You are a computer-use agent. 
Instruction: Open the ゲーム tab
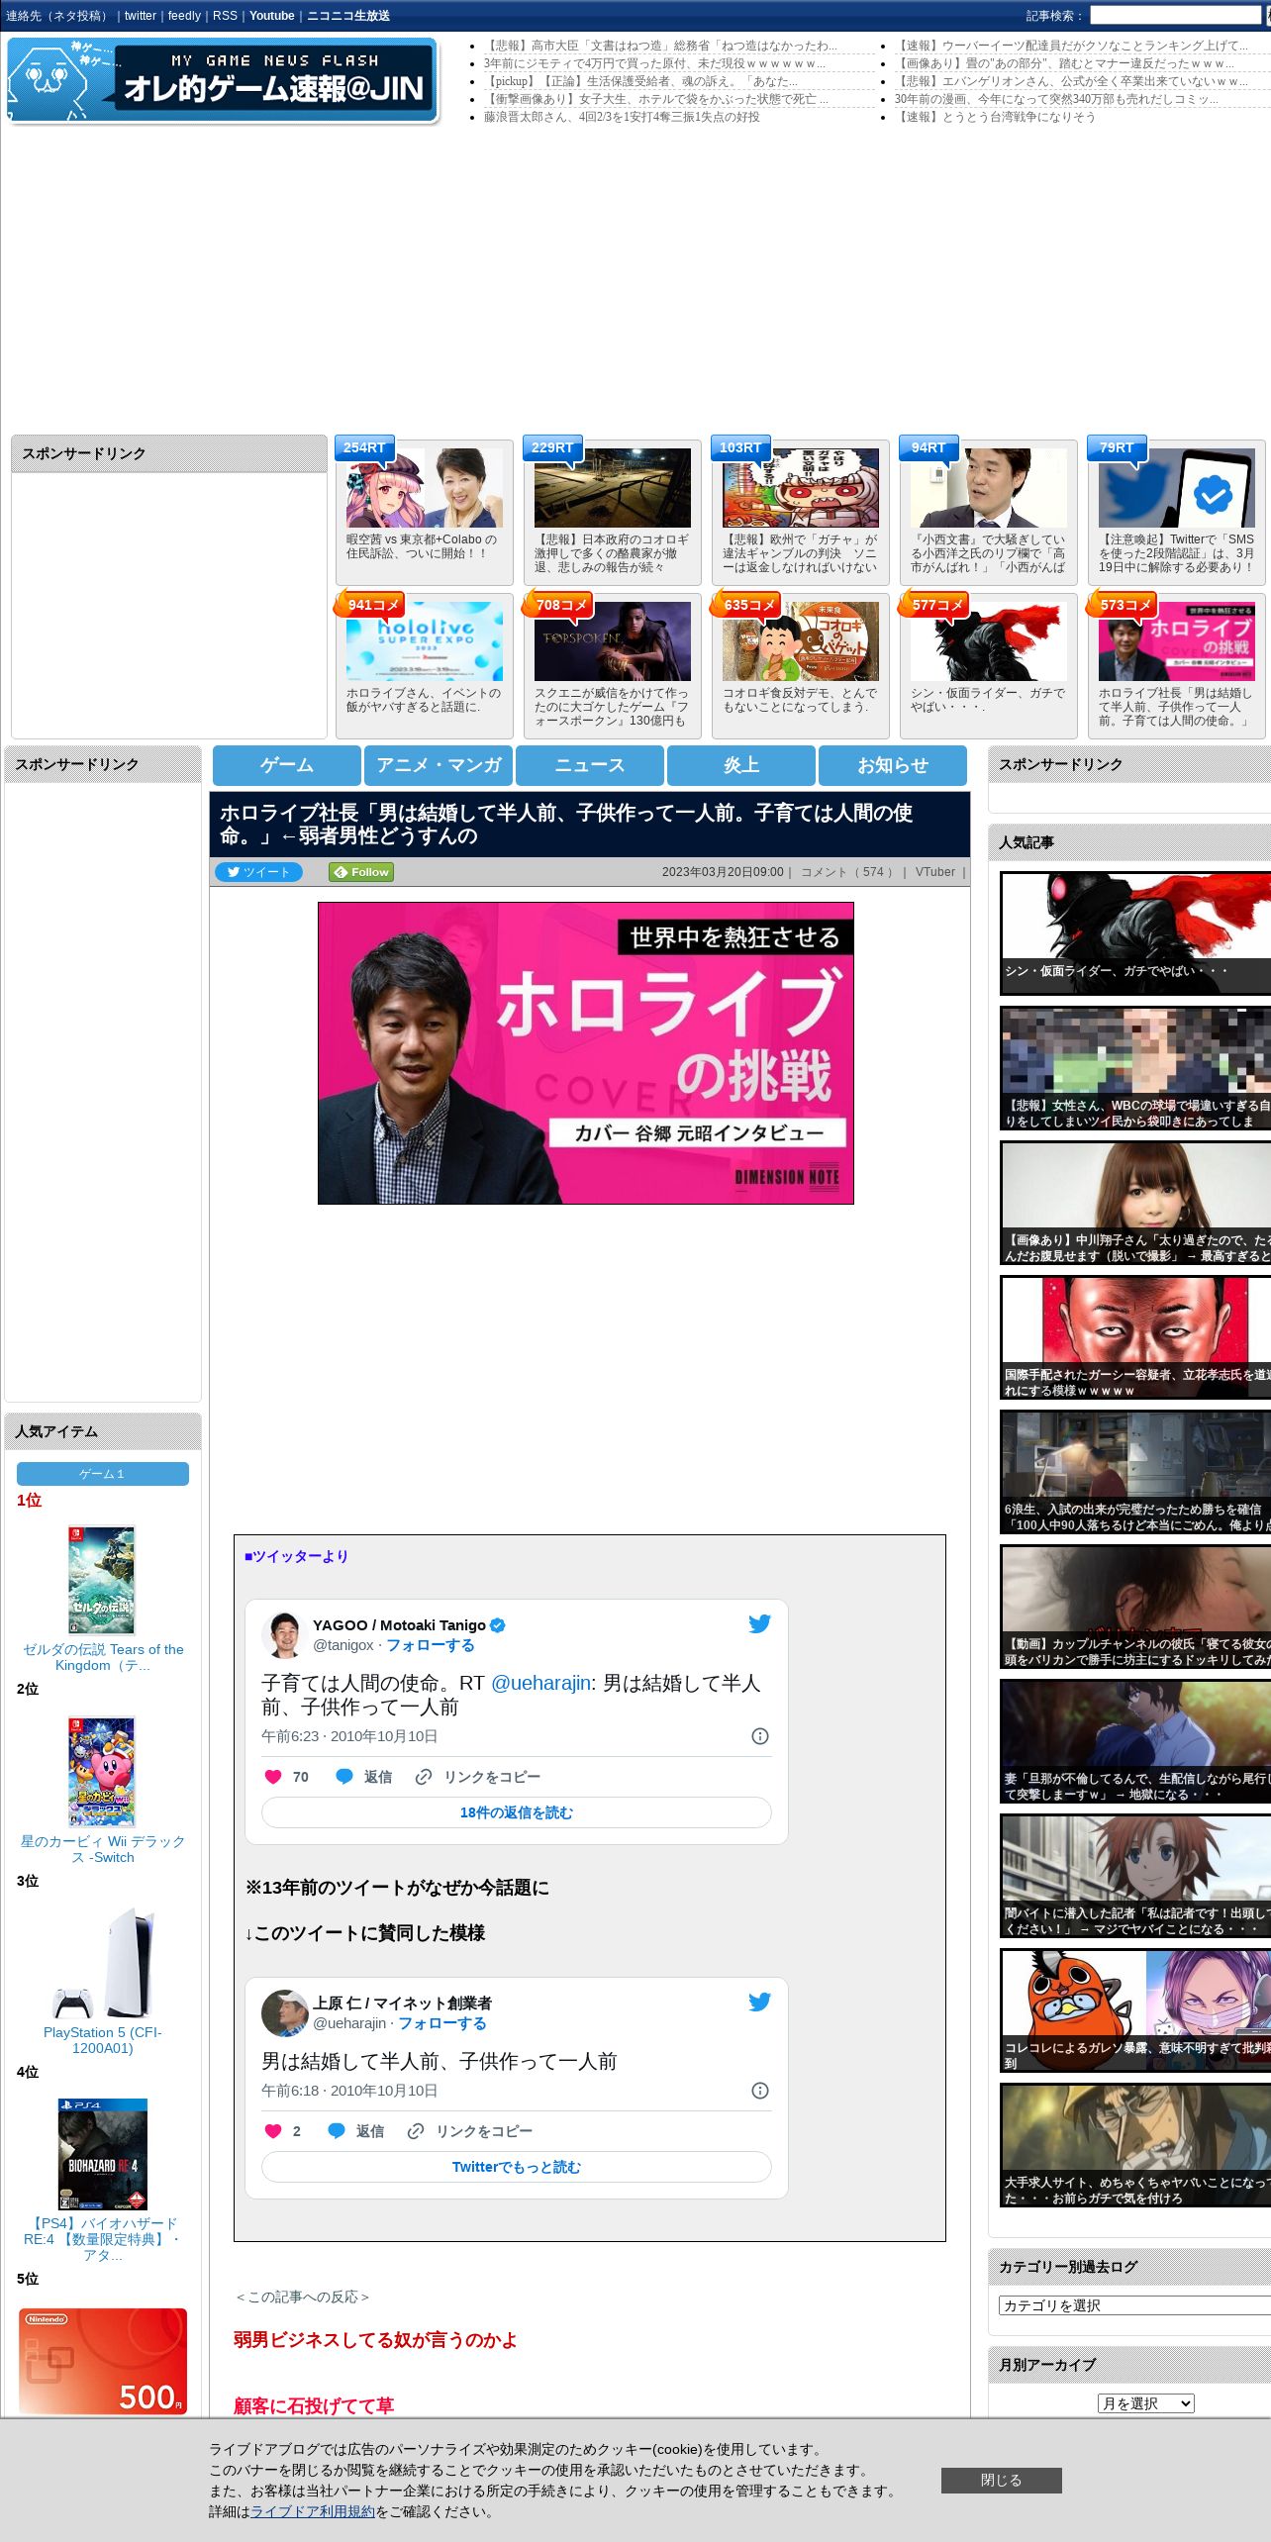point(287,765)
